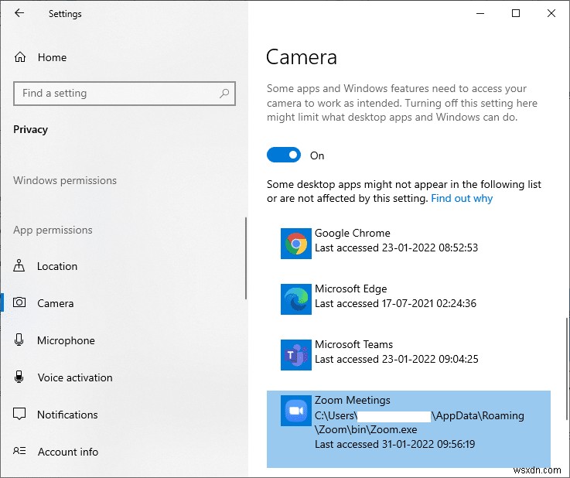Image resolution: width=570 pixels, height=478 pixels.
Task: Click the Zoom Meetings app icon
Action: point(296,411)
